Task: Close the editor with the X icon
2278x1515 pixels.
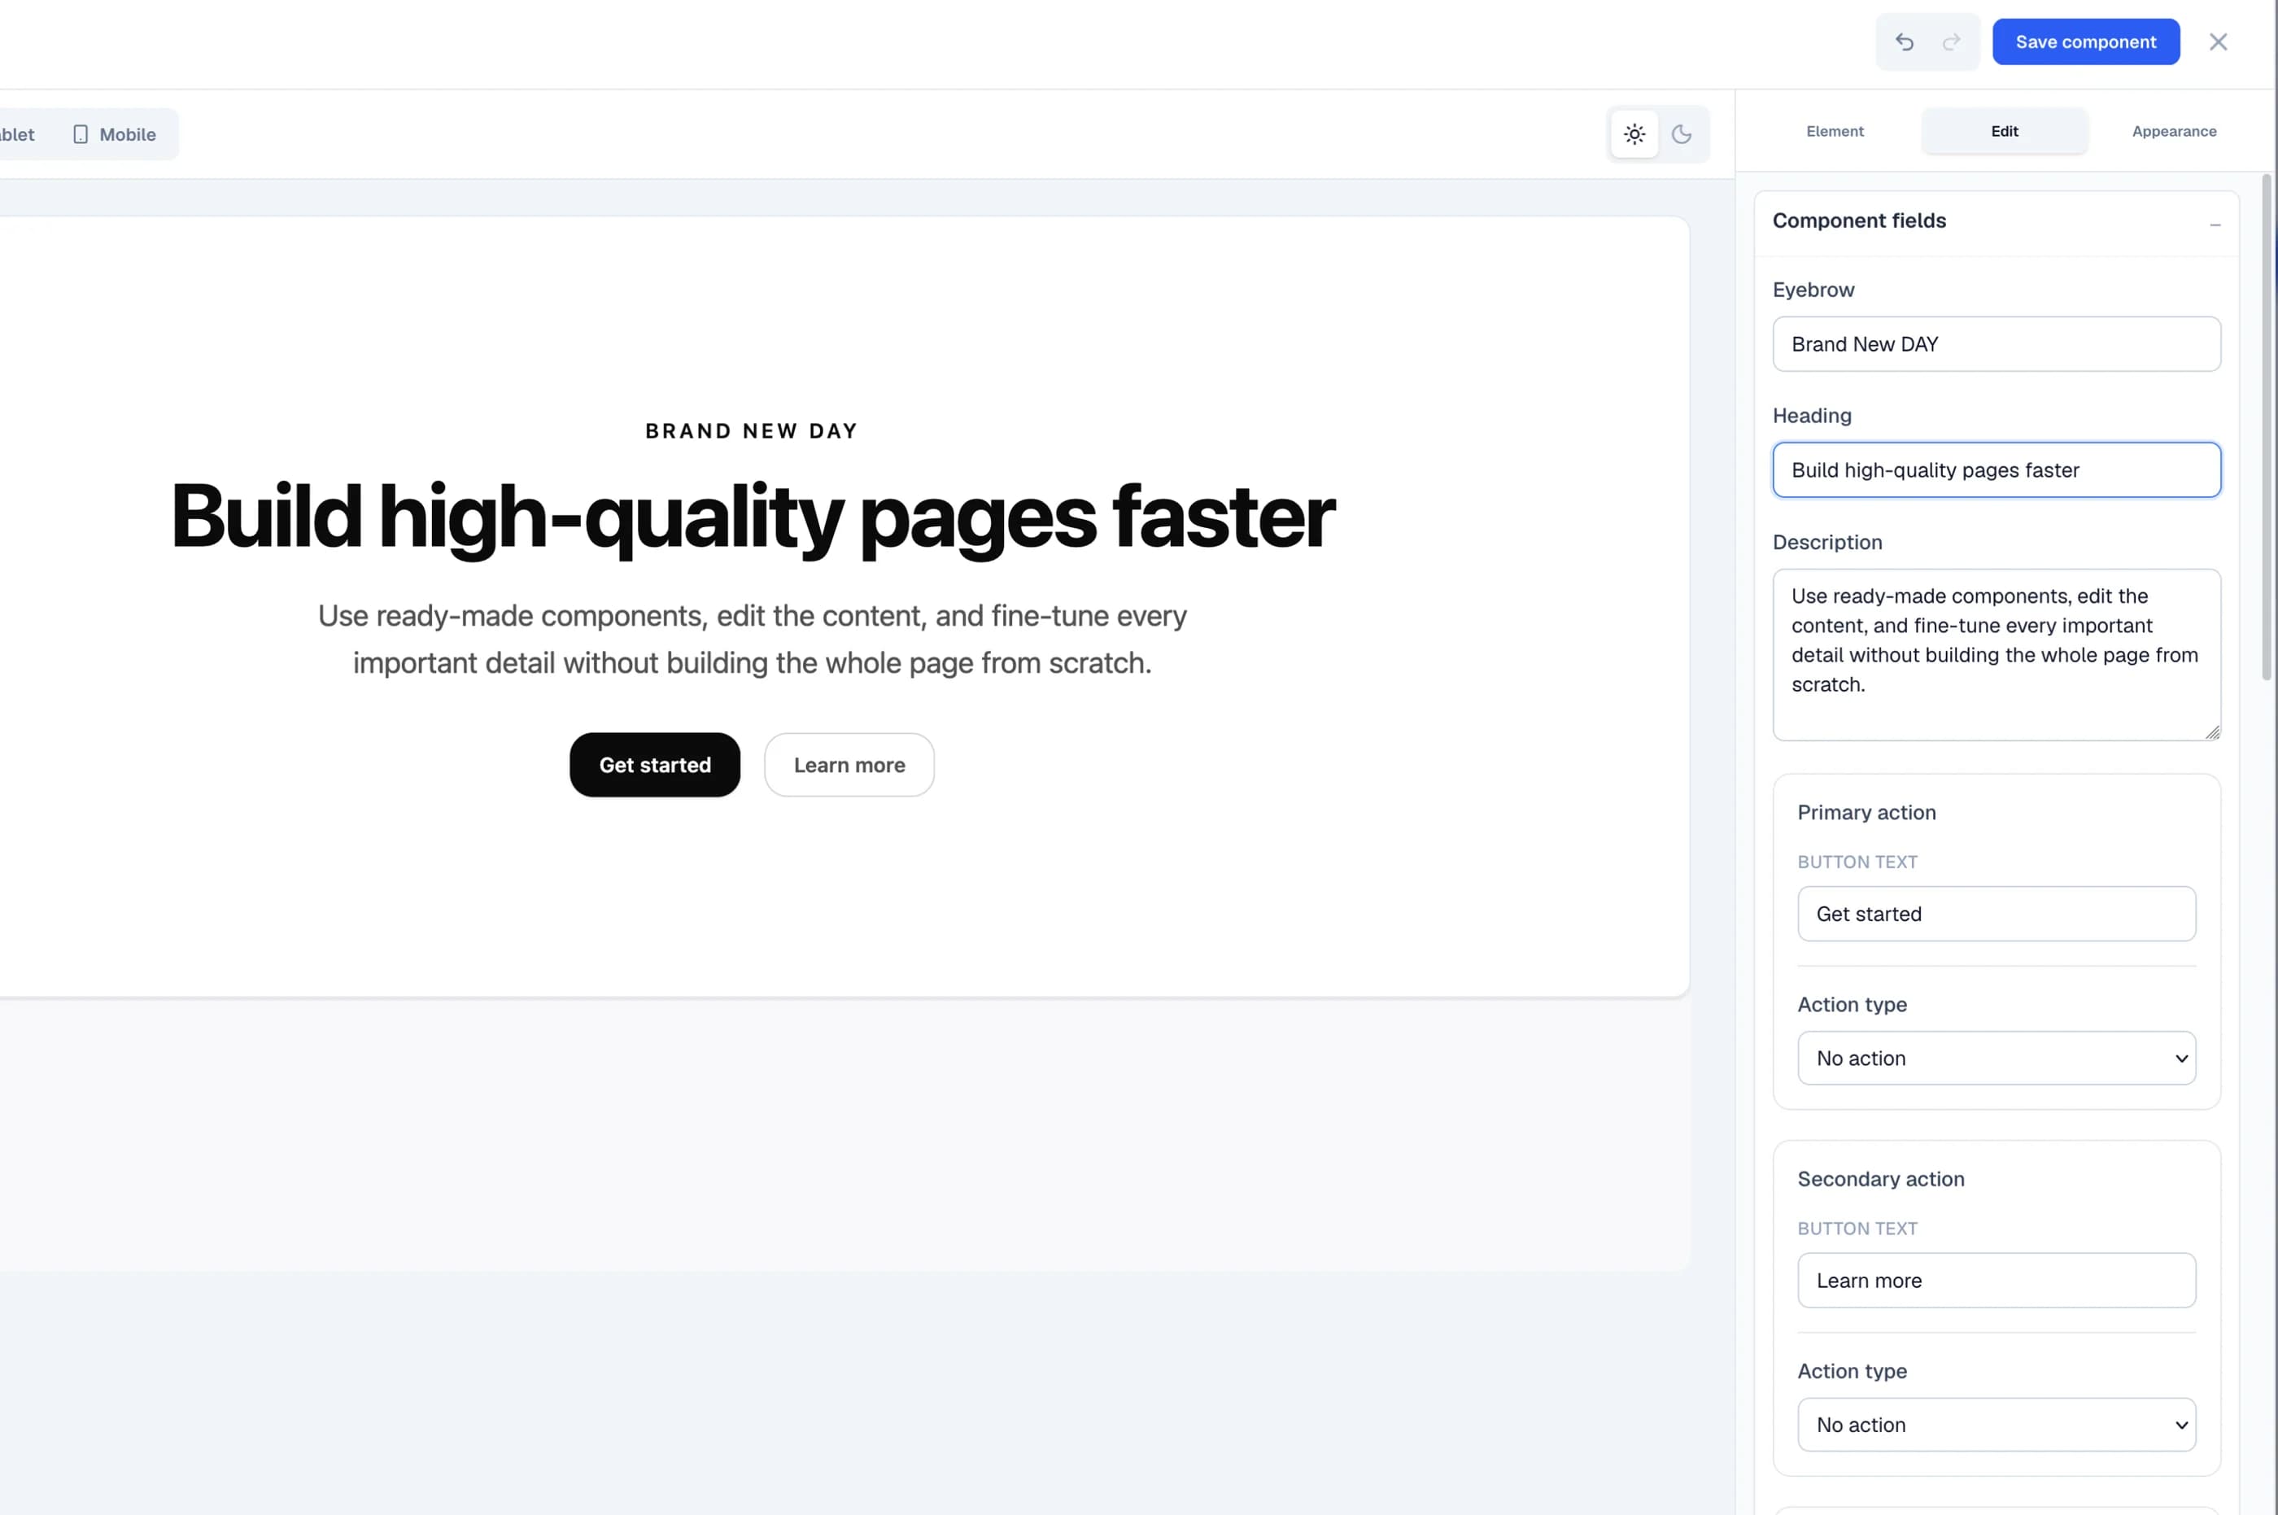Action: click(x=2218, y=41)
